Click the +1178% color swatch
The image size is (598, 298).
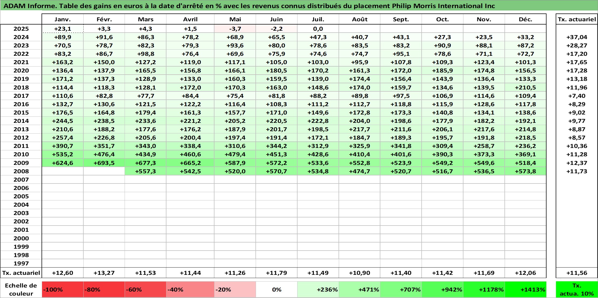(x=484, y=289)
